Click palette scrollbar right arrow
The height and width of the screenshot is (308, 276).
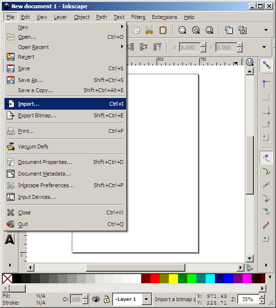coord(262,289)
